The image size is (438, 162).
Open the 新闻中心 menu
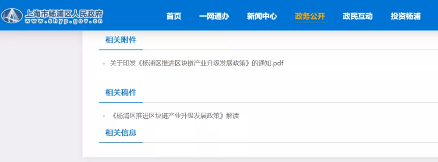click(262, 16)
